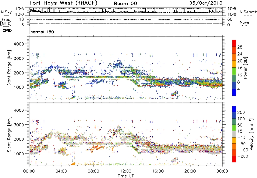Image resolution: width=257 pixels, height=178 pixels.
Task: Click the '60' Nave tick label
Action: pos(230,19)
